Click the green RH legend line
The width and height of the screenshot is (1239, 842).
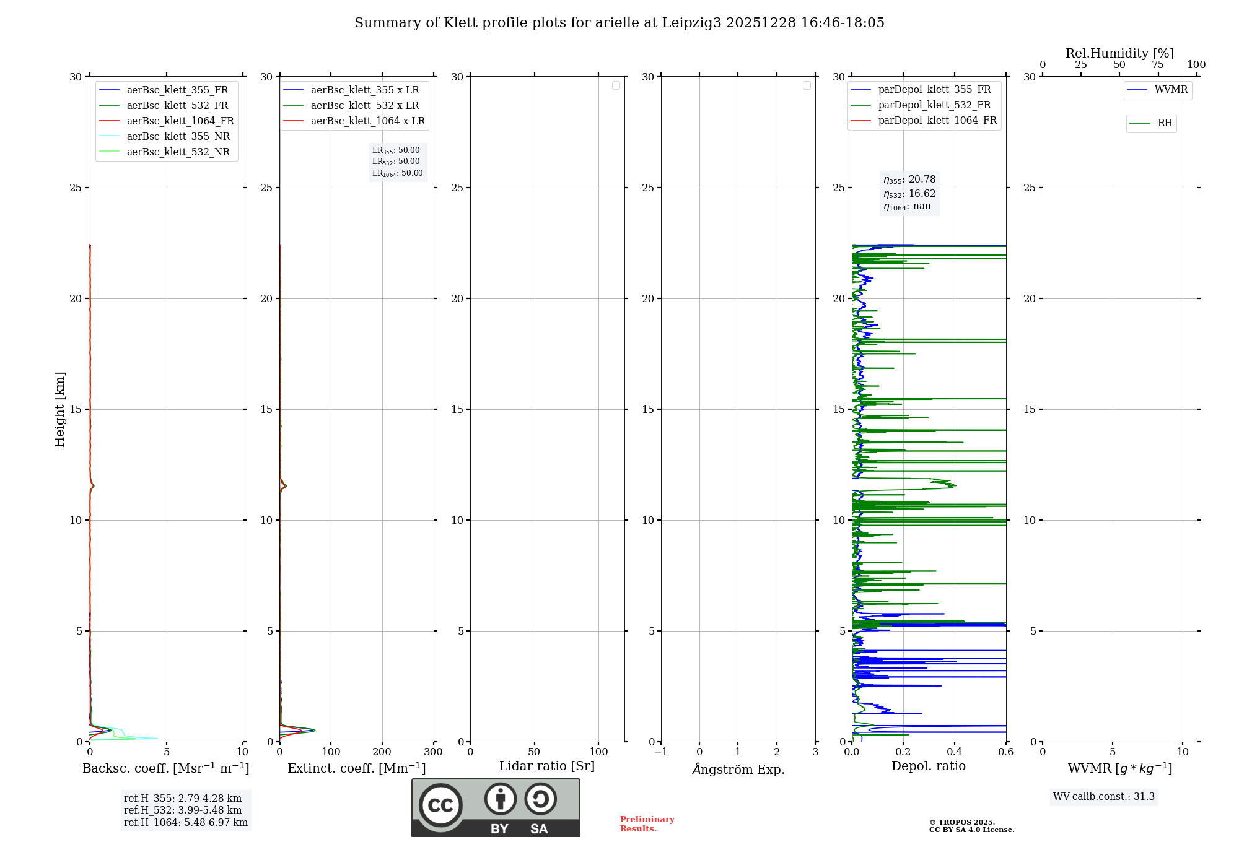(1140, 123)
